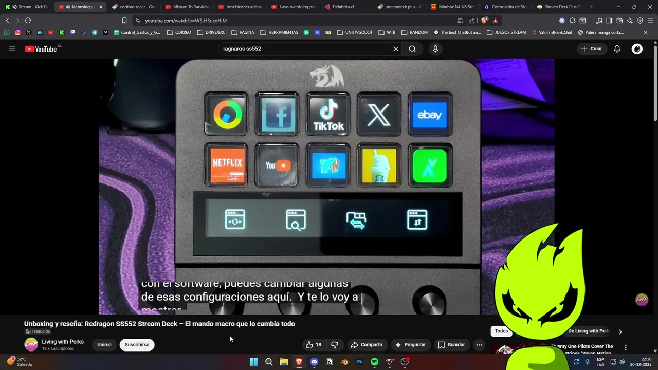Screen dimensions: 658x370
Task: Switch to Mirabox N4 N3 tab
Action: tap(452, 7)
